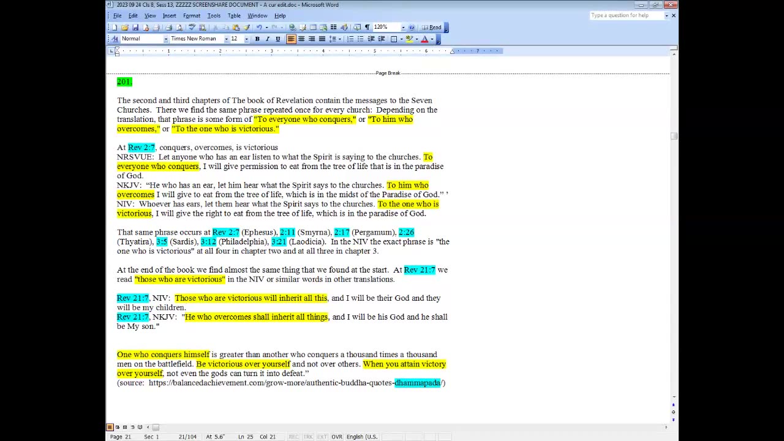
Task: Click the status bar 'English (U.S.' language indicator
Action: 361,437
